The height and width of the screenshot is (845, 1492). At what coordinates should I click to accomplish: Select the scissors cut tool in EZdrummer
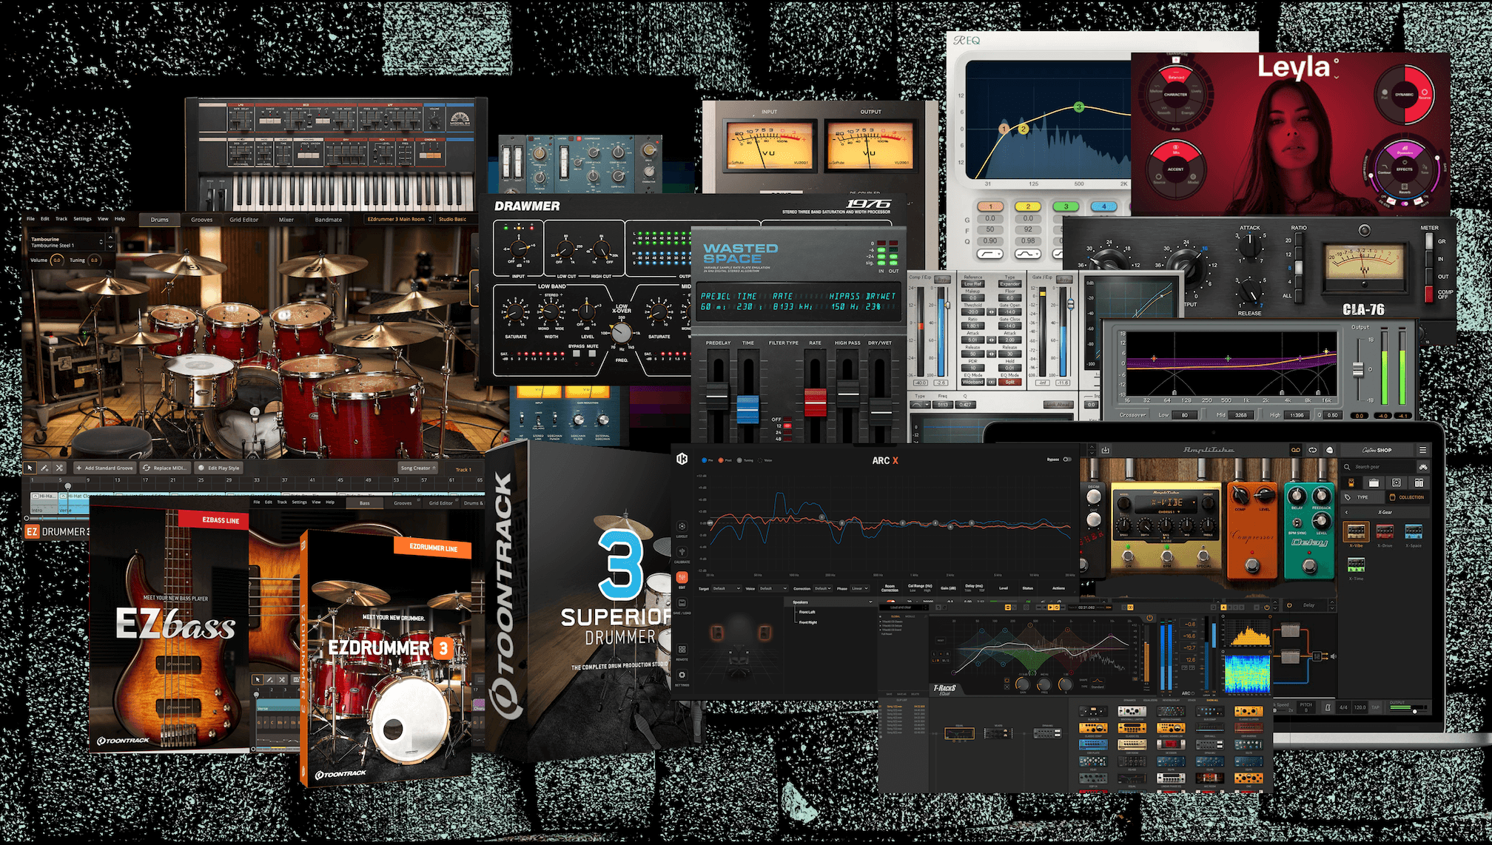tap(59, 468)
